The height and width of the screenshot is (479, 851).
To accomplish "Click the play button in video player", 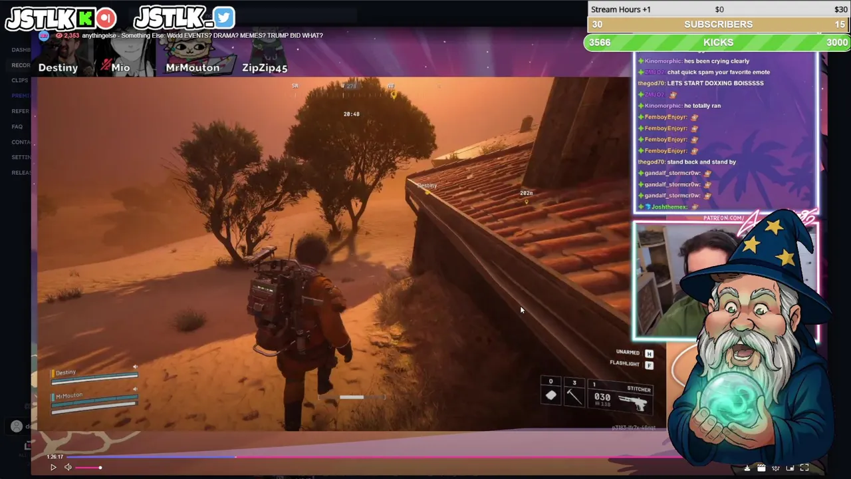I will pyautogui.click(x=53, y=468).
